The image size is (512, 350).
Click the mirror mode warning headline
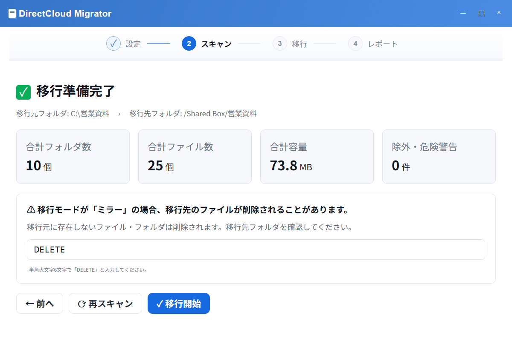point(193,209)
